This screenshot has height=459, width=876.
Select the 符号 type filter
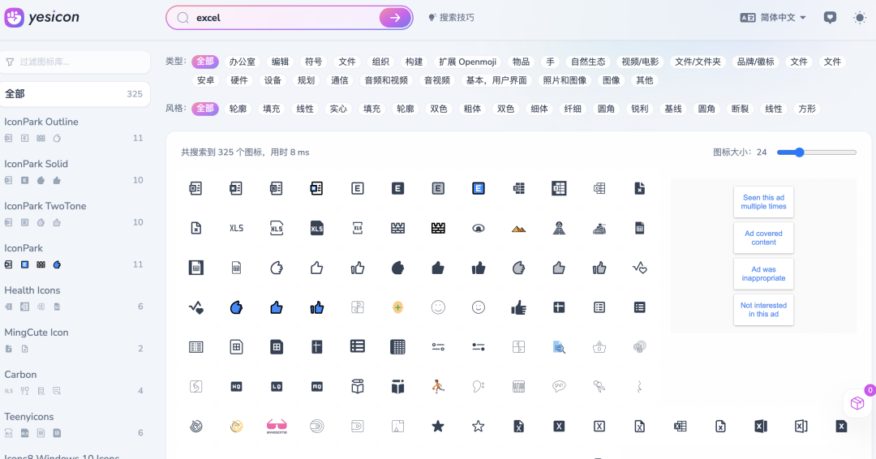pyautogui.click(x=313, y=62)
